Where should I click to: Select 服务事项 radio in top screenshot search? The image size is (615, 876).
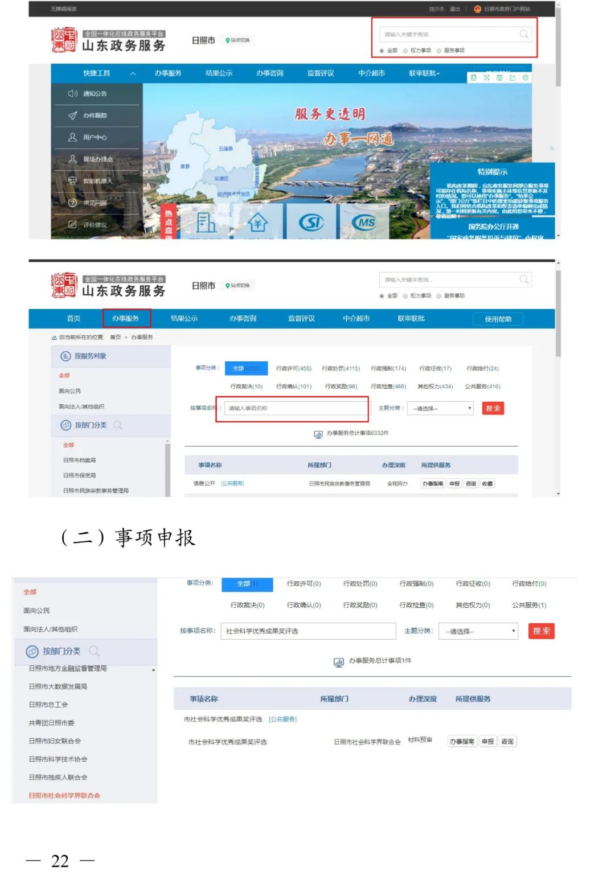tap(439, 51)
